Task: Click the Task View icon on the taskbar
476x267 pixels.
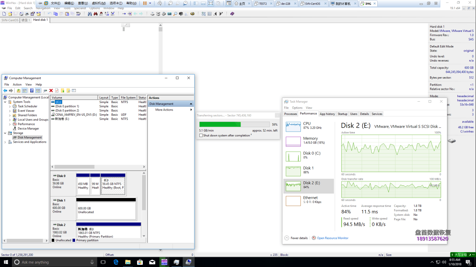Action: pyautogui.click(x=103, y=262)
